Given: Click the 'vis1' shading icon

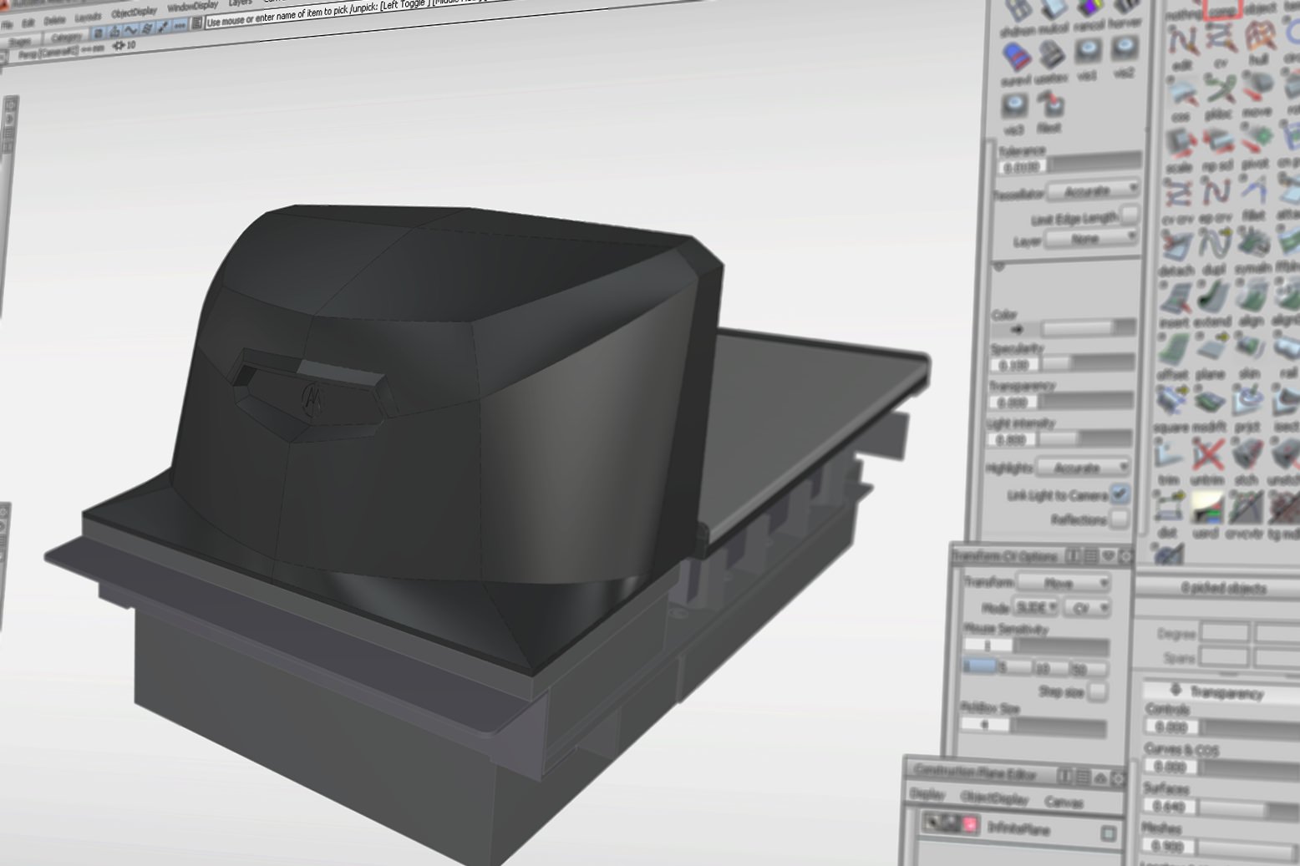Looking at the screenshot, I should point(1088,53).
